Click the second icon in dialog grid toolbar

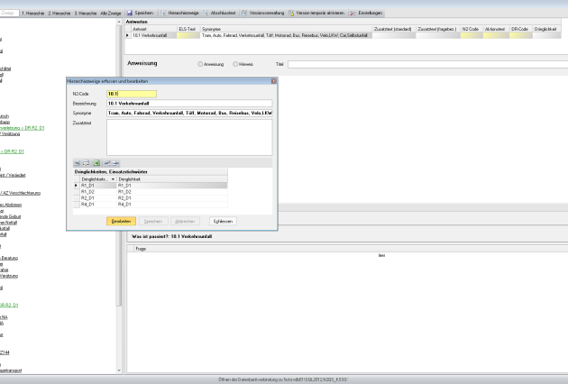click(x=86, y=163)
